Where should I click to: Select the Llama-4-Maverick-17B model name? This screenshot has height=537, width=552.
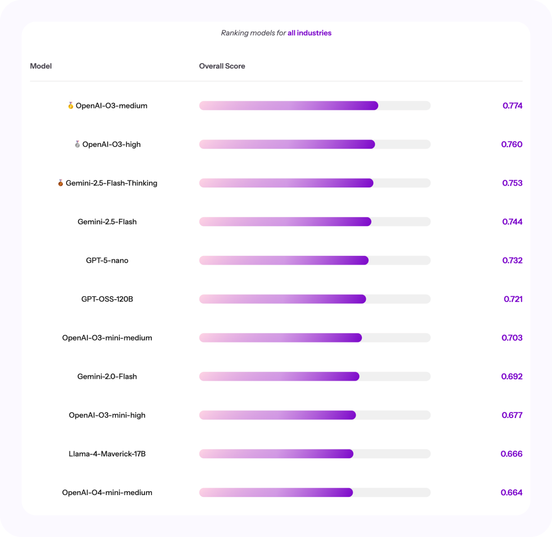point(107,454)
